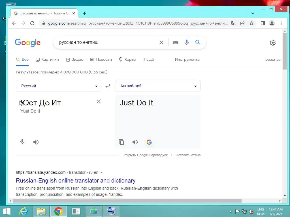The width and height of the screenshot is (290, 217).
Task: Bookmark this page with the star icon
Action: 251,23
